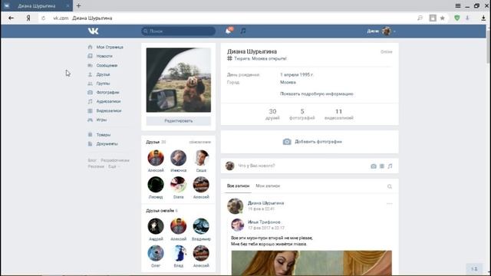Click the gamepad icon beside Игры
Image resolution: width=491 pixels, height=276 pixels.
tap(91, 120)
